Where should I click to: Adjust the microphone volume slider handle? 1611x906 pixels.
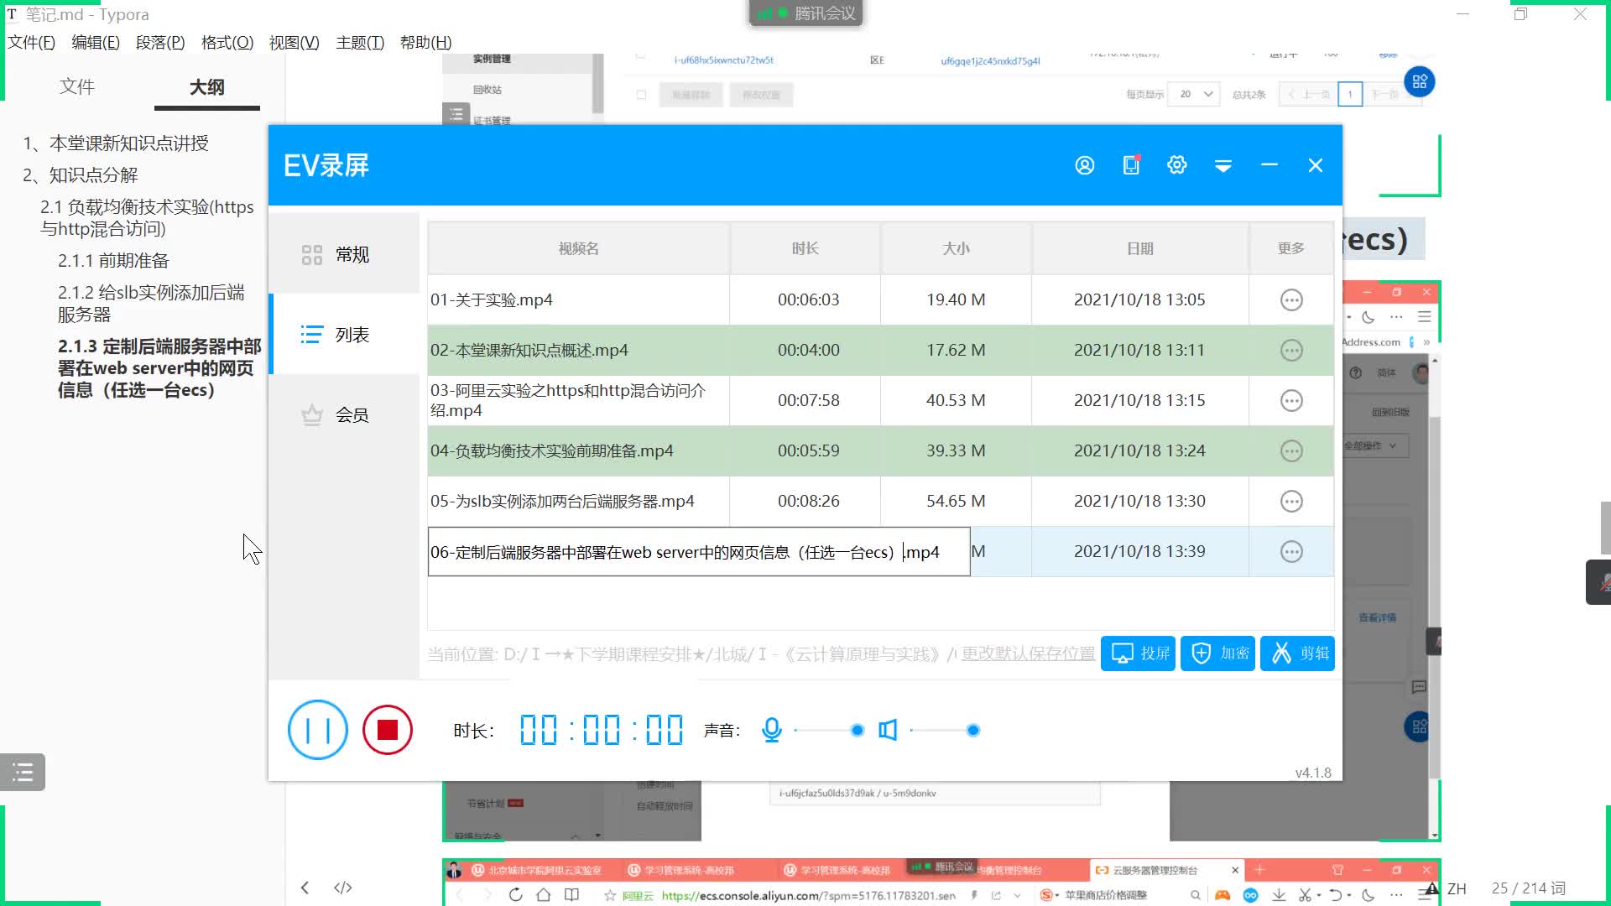857,730
